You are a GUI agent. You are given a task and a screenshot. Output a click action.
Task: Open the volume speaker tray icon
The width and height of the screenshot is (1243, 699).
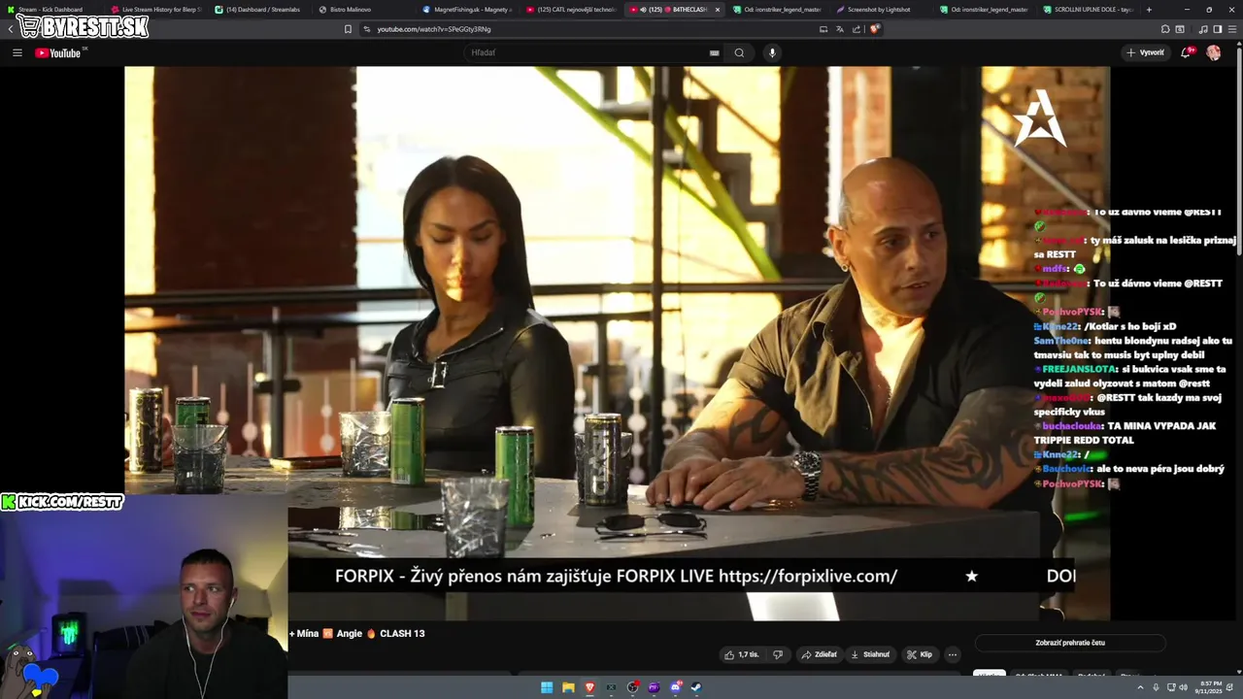pos(1184,687)
